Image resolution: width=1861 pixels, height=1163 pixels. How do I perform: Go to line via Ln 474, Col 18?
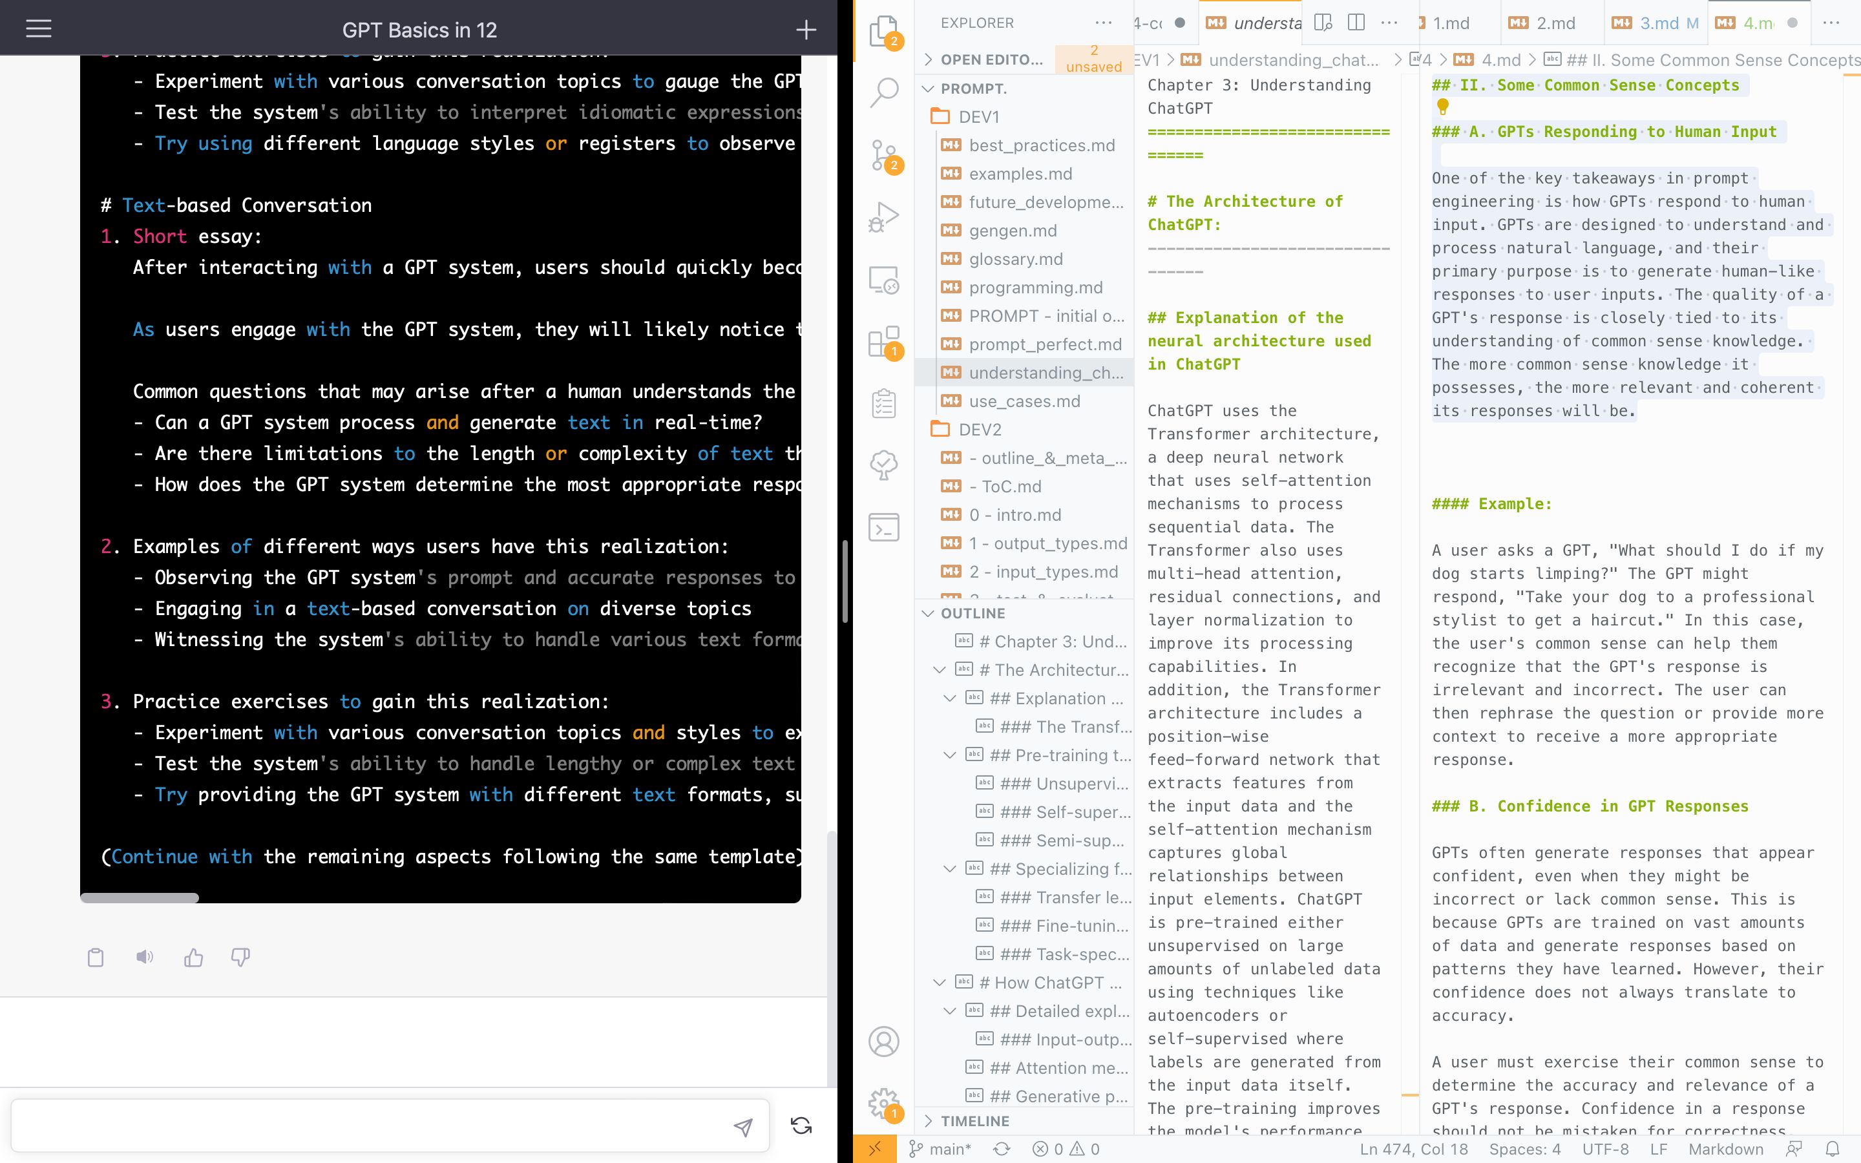[1413, 1148]
